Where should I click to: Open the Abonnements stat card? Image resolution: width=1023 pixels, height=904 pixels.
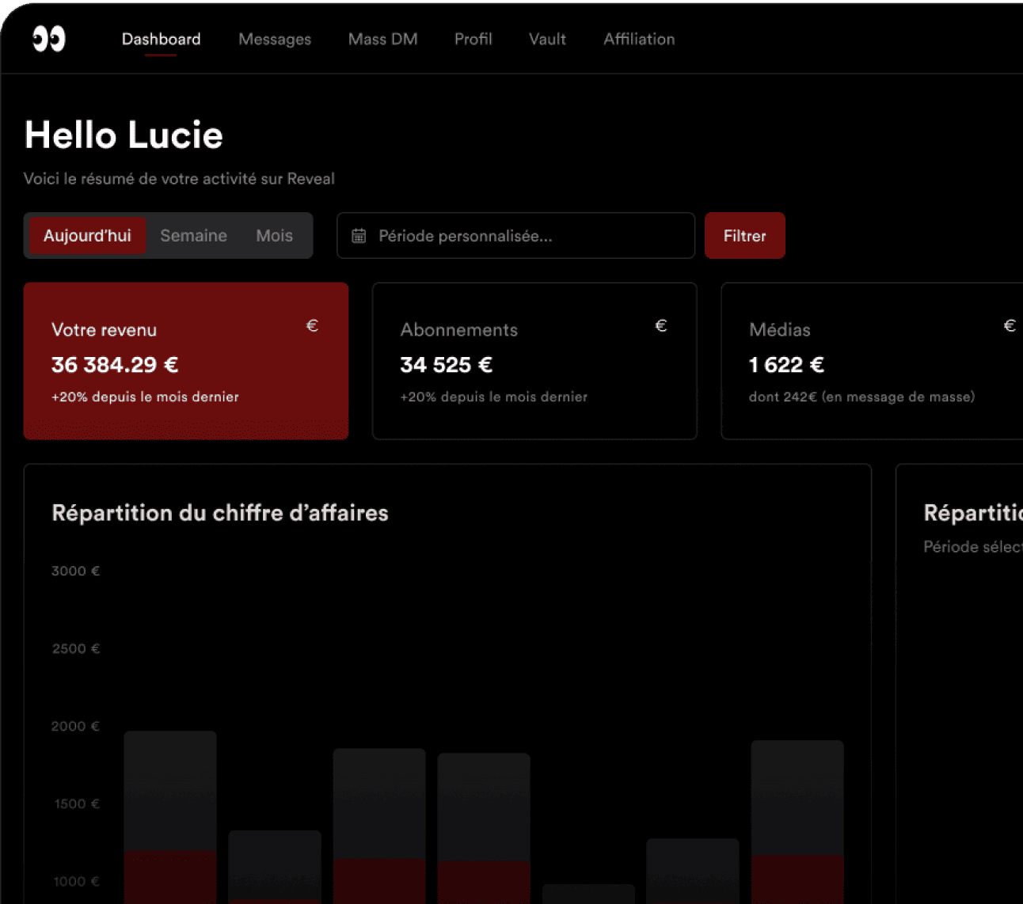click(534, 361)
